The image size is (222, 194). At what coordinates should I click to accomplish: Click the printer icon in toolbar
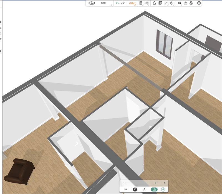click(x=191, y=3)
